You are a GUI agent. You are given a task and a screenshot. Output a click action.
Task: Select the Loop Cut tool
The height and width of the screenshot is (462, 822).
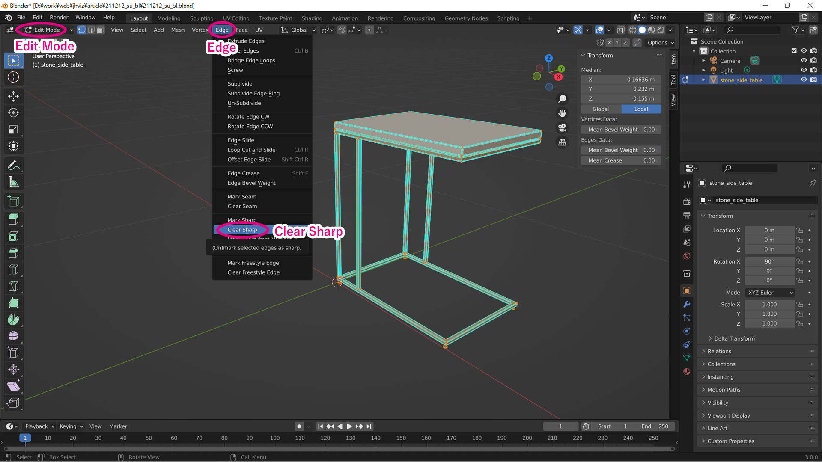(x=13, y=269)
